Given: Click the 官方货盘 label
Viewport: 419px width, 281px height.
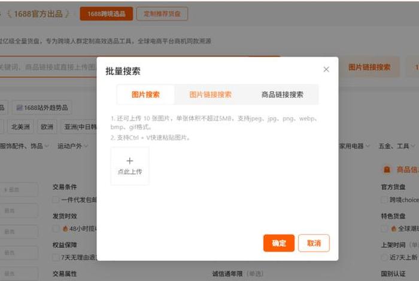Looking at the screenshot, I should 393,187.
